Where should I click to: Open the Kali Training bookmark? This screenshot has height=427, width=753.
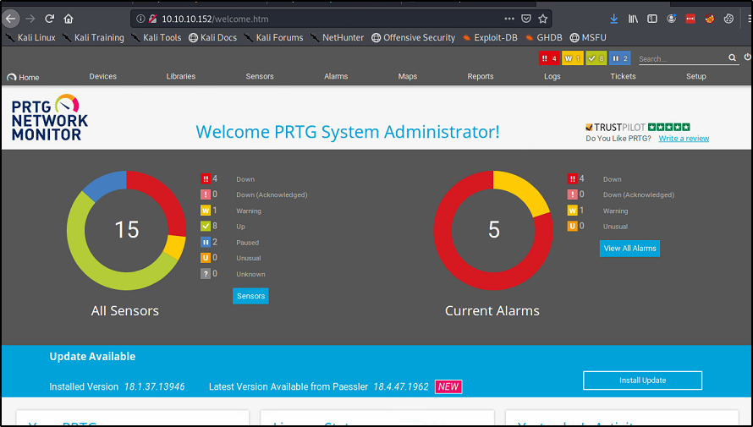tap(93, 37)
